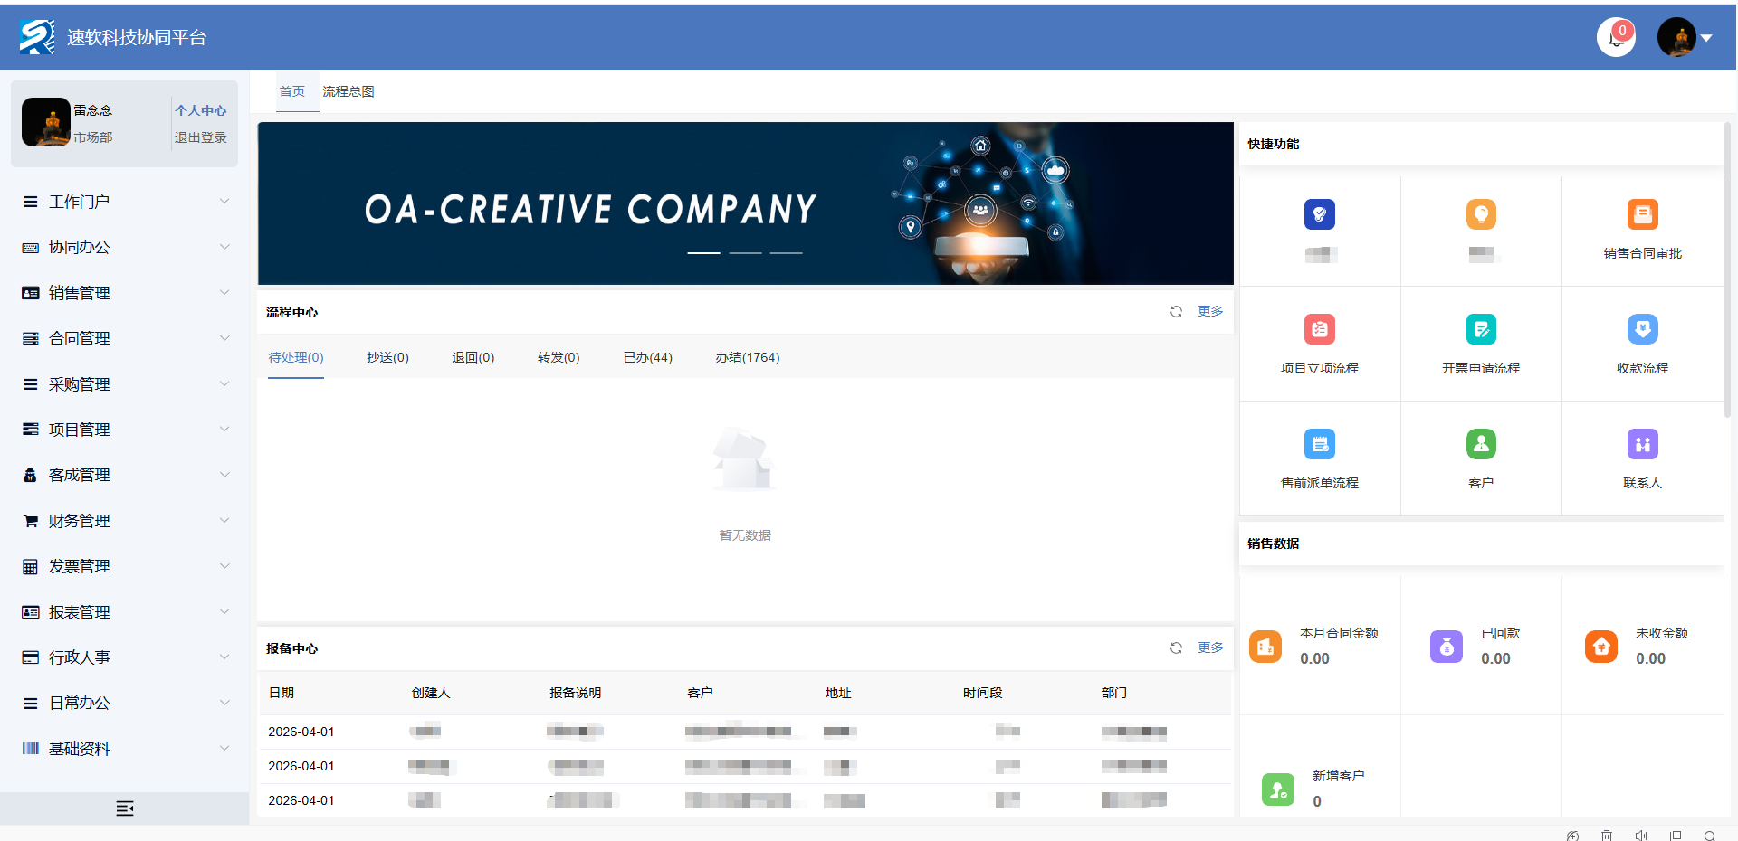This screenshot has height=841, width=1738.
Task: Open the 客户 shortcut icon
Action: tap(1480, 445)
